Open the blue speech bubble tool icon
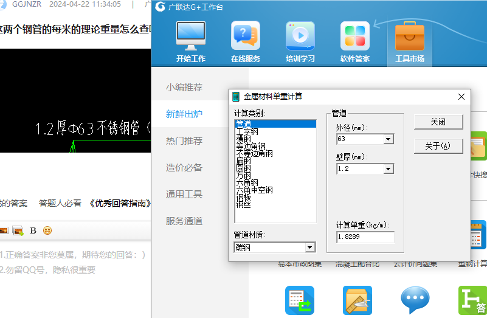The width and height of the screenshot is (487, 318). click(x=415, y=300)
